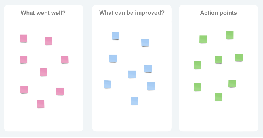Click the rightmost green sticky note

(x=239, y=58)
